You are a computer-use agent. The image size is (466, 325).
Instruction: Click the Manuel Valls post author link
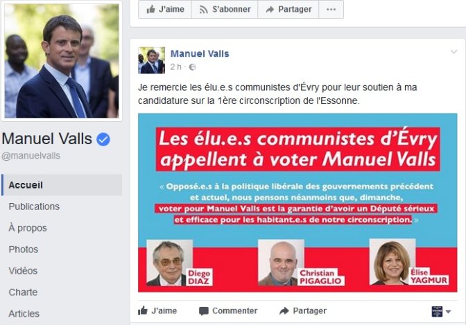point(200,54)
